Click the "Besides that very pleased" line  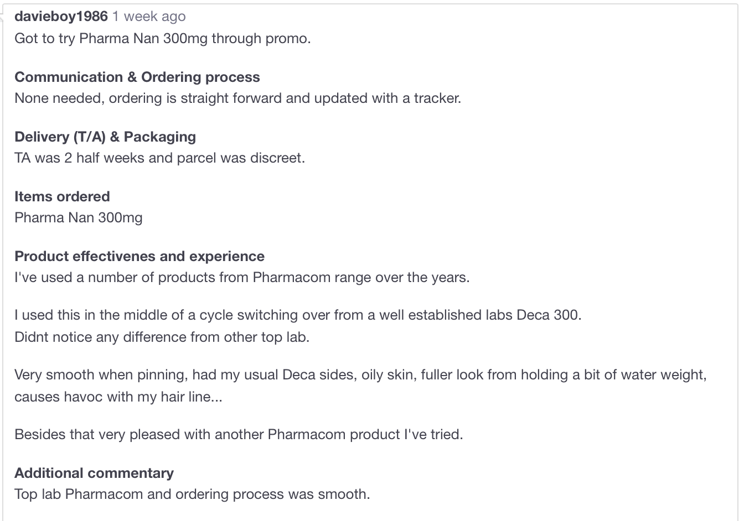click(x=239, y=434)
